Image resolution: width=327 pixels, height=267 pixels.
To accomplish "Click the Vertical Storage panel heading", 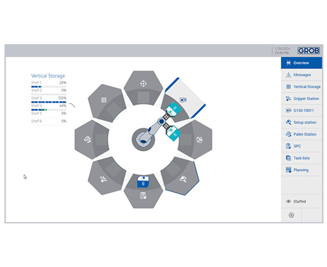I will tap(48, 75).
